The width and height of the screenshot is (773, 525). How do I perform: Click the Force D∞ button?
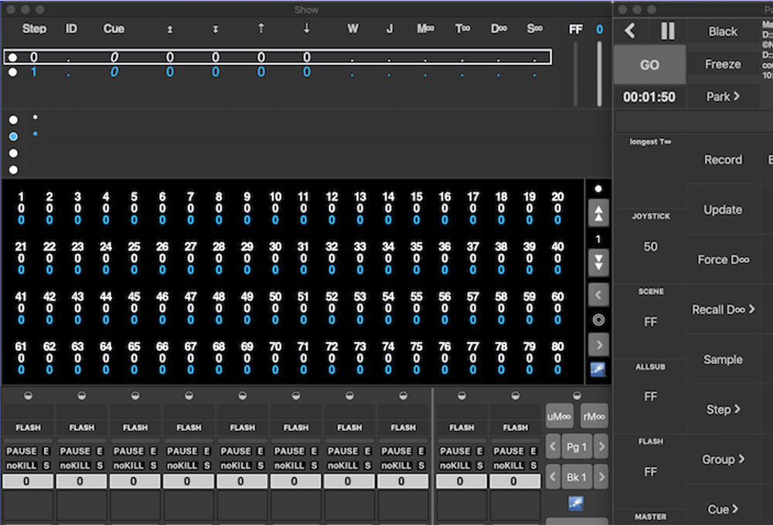click(x=723, y=259)
